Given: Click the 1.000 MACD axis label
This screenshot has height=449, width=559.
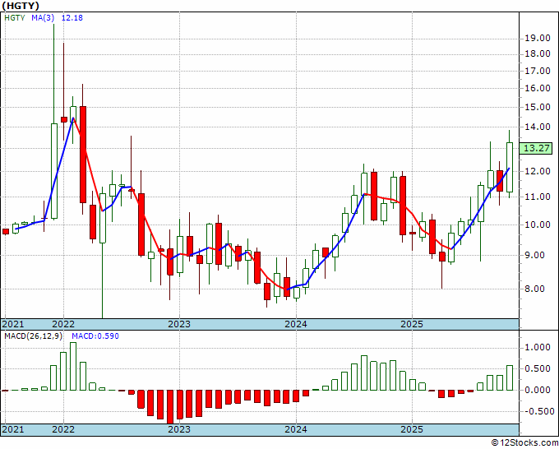Looking at the screenshot, I should click(538, 347).
